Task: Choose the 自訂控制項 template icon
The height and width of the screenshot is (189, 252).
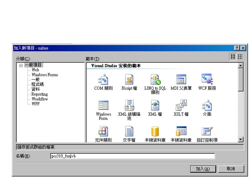Action: [207, 131]
